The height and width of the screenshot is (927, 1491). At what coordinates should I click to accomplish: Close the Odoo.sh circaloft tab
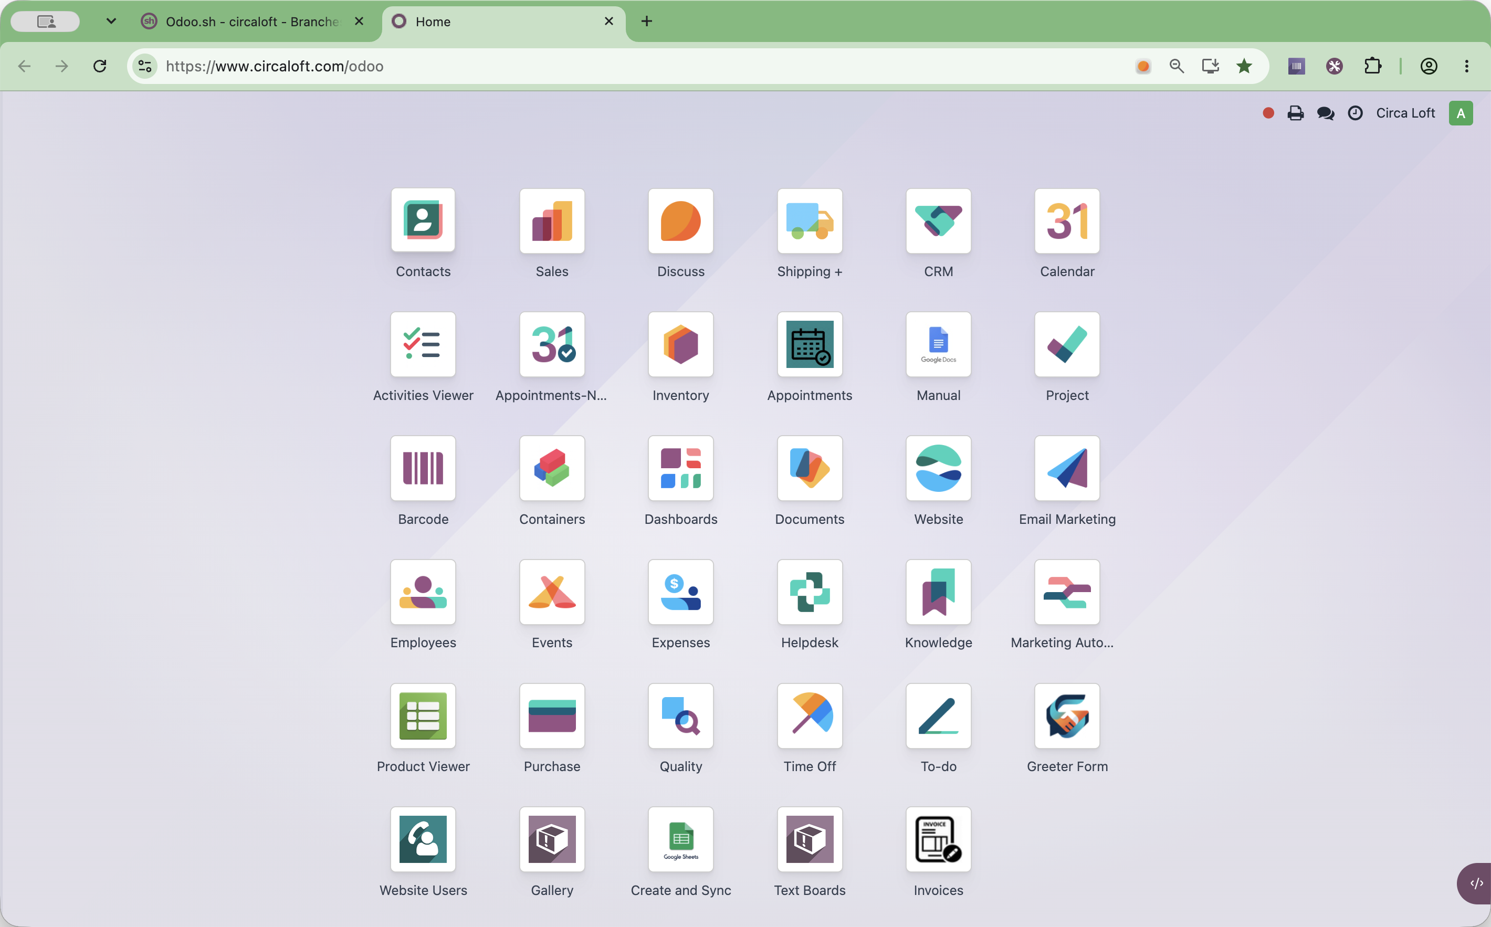click(359, 22)
